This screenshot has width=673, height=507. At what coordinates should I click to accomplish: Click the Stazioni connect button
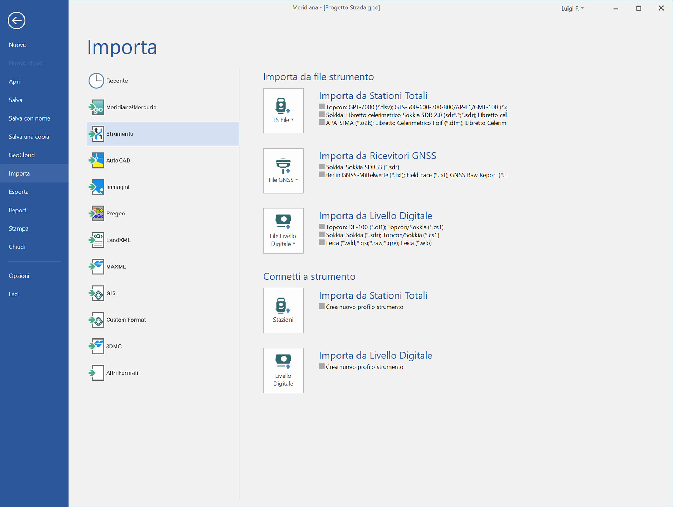283,310
